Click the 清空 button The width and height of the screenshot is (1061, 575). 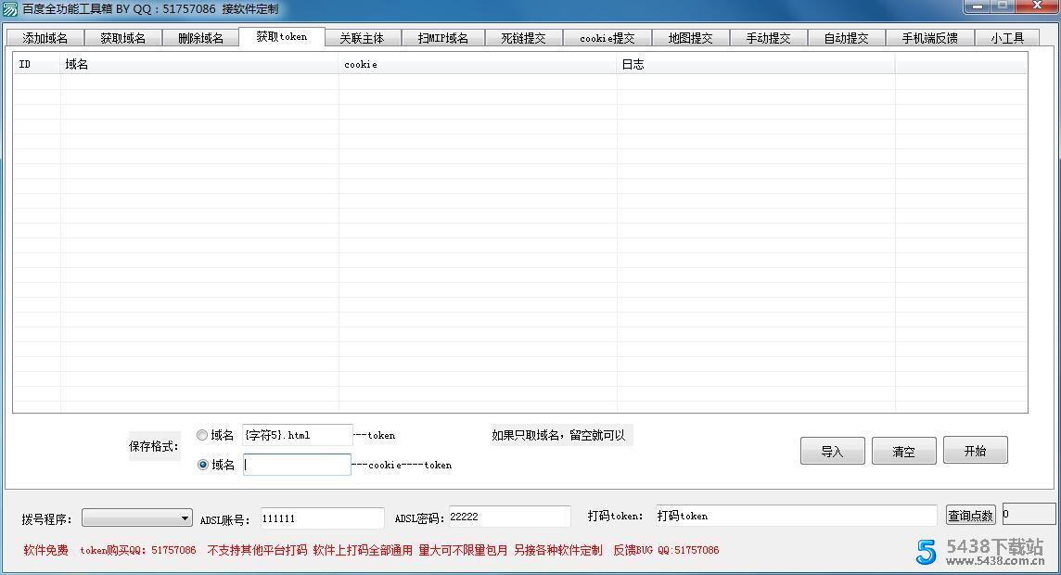tap(903, 450)
